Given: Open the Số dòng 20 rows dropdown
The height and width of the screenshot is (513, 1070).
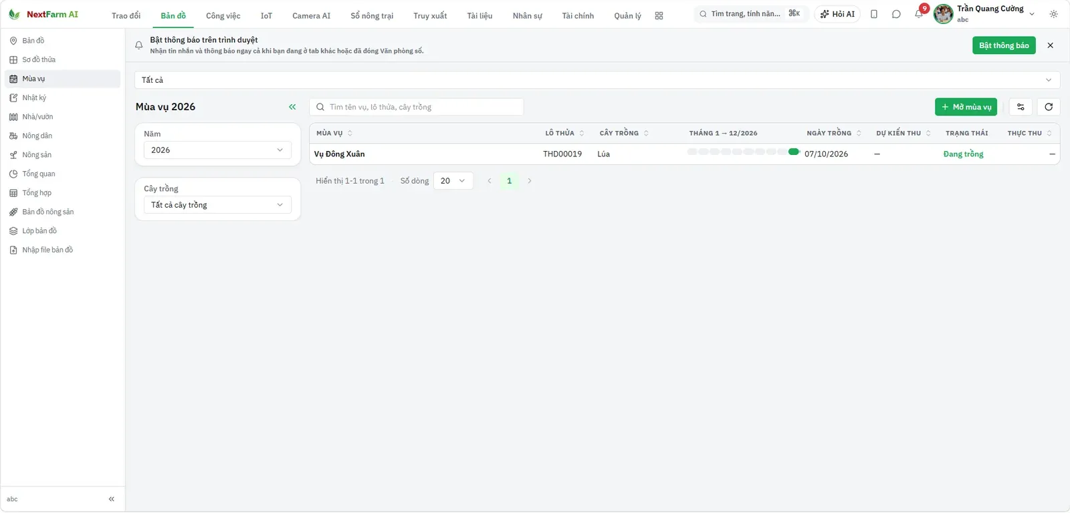Looking at the screenshot, I should [453, 181].
